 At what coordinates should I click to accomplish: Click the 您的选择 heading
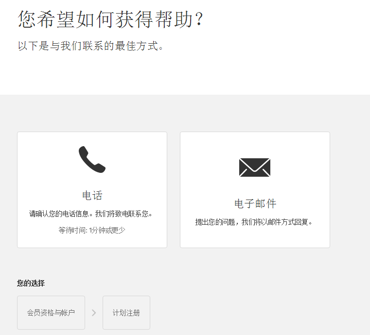(31, 283)
